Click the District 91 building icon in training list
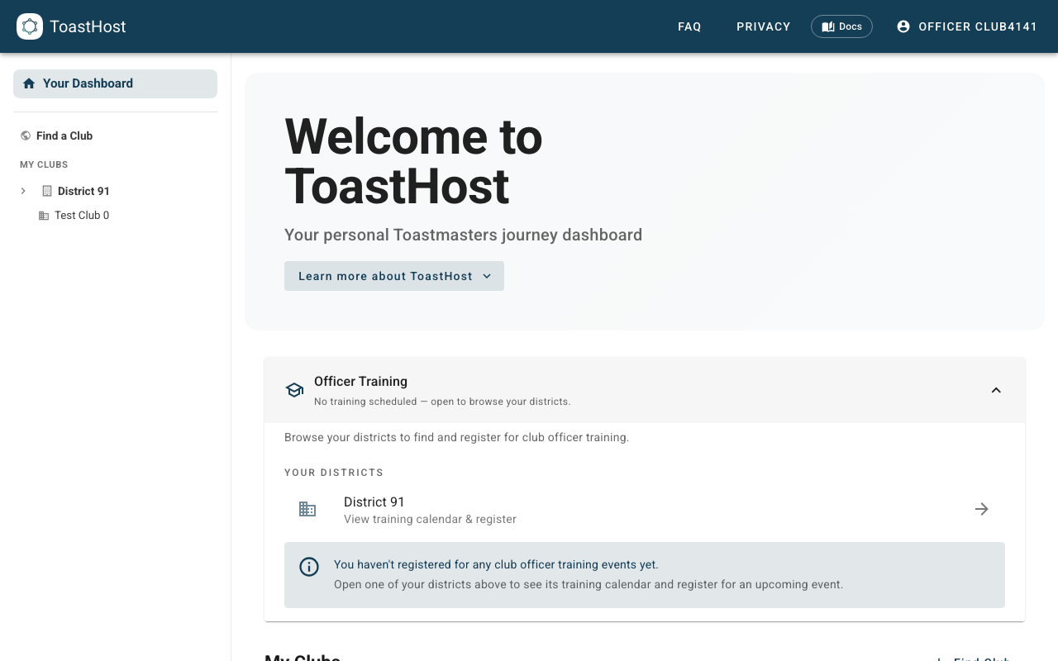Viewport: 1058px width, 661px height. click(x=307, y=509)
